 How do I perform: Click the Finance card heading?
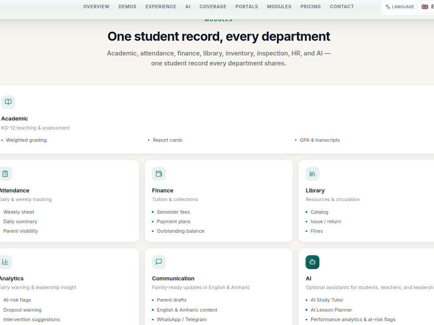coord(162,190)
